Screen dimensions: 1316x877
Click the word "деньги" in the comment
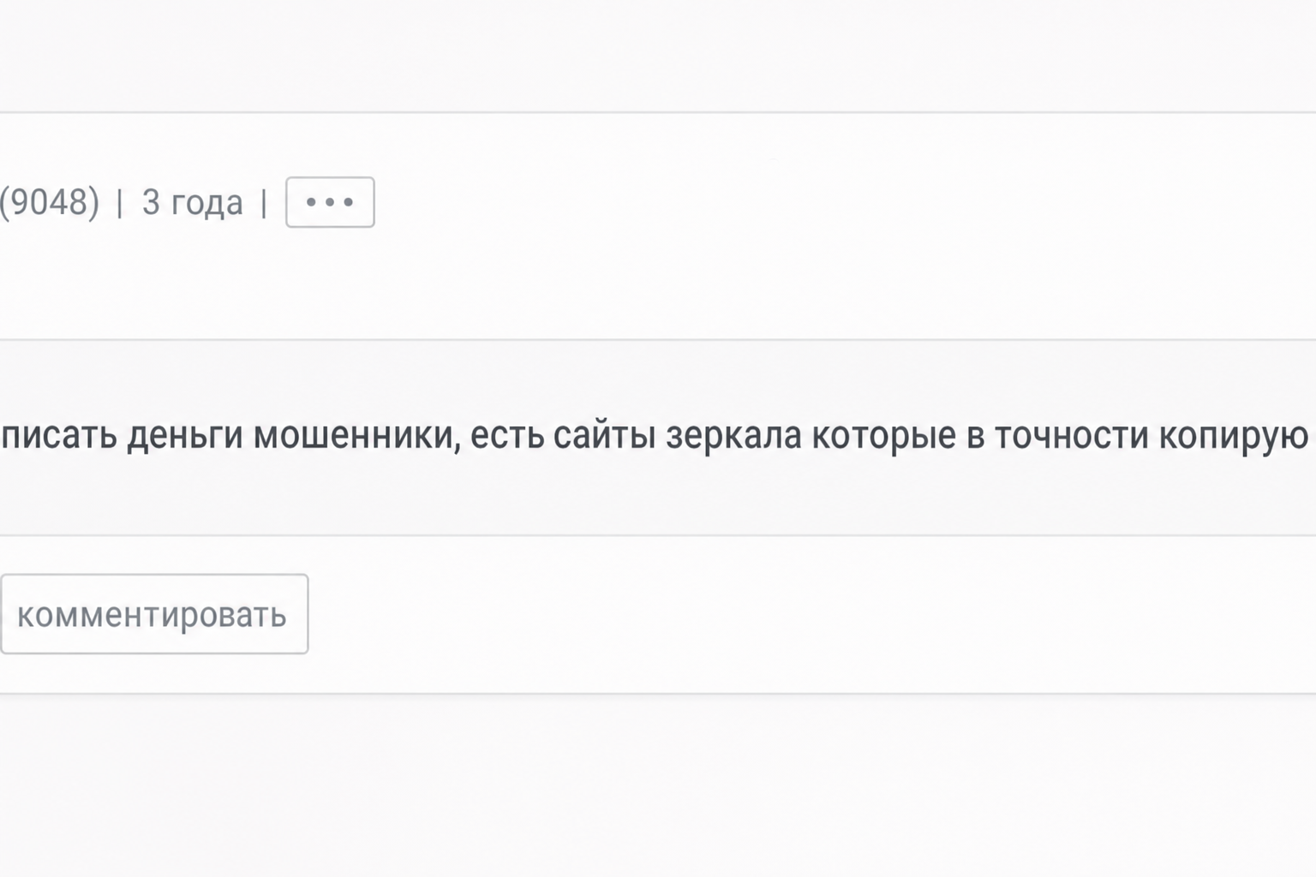click(185, 437)
